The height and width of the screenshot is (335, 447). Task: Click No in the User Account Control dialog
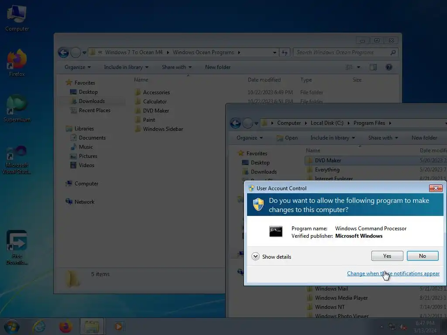point(423,256)
